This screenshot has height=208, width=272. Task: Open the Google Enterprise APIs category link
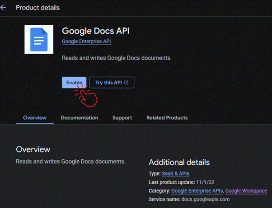[x=197, y=191]
